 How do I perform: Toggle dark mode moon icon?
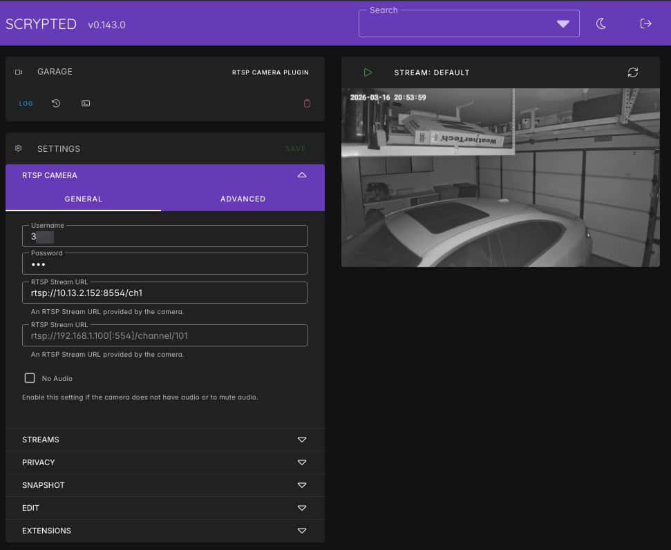tap(601, 24)
